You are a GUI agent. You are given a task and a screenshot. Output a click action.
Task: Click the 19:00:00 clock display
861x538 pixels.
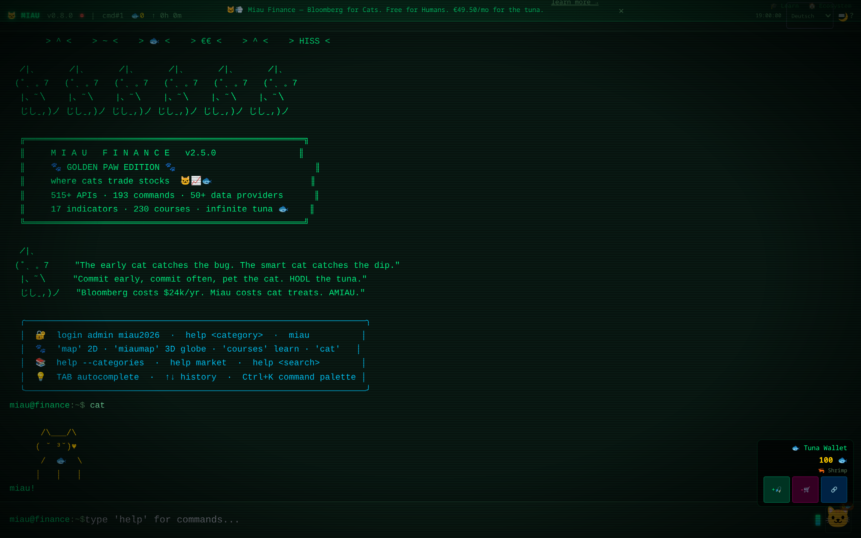click(x=769, y=16)
